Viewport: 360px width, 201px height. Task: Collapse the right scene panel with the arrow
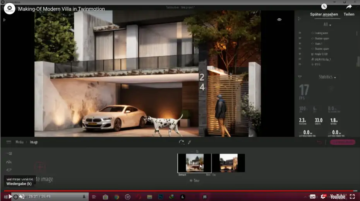tap(299, 19)
